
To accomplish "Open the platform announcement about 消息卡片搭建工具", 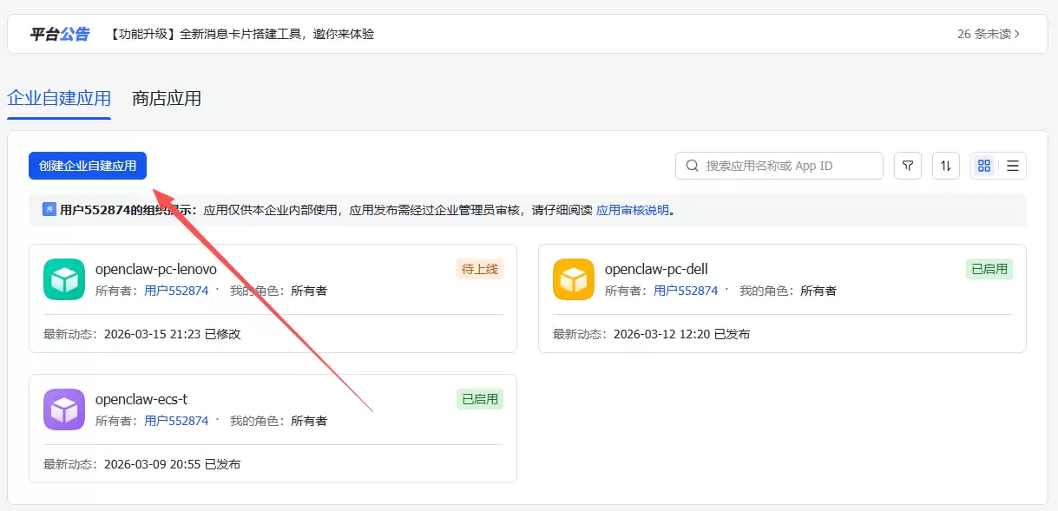I will (242, 34).
